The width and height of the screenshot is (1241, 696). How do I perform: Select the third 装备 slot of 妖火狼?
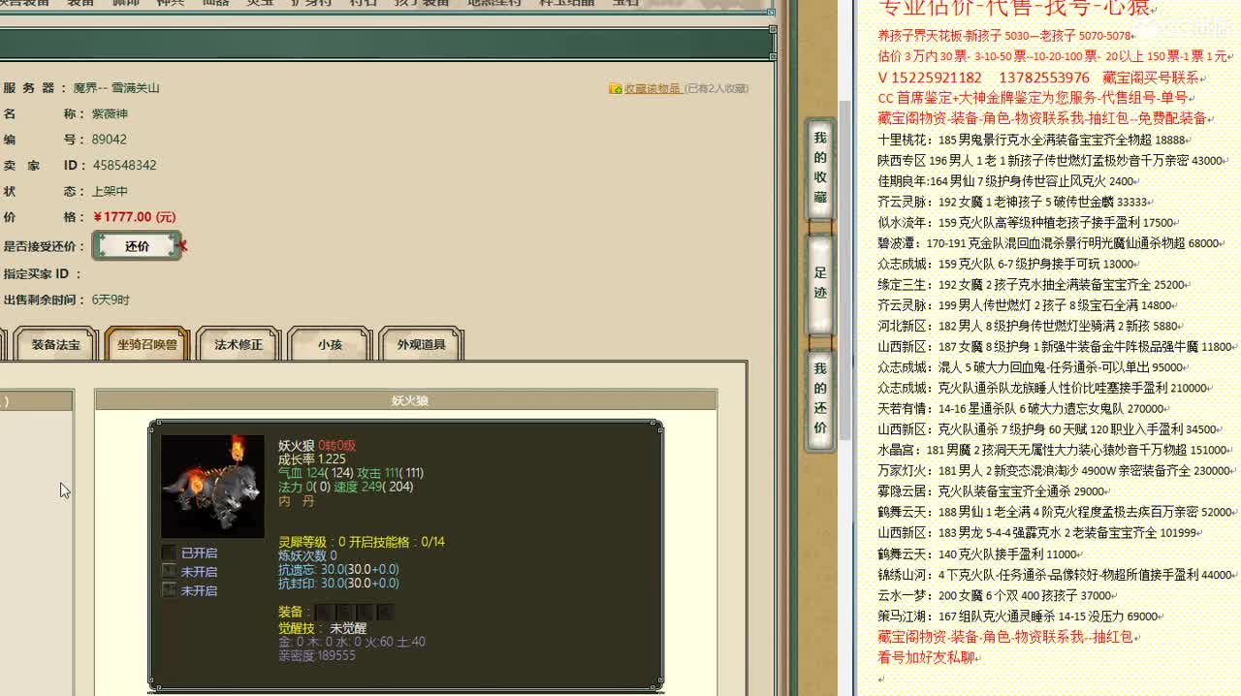click(x=365, y=612)
